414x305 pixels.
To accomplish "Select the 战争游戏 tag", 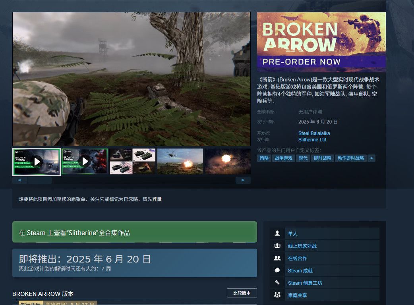I will [284, 158].
